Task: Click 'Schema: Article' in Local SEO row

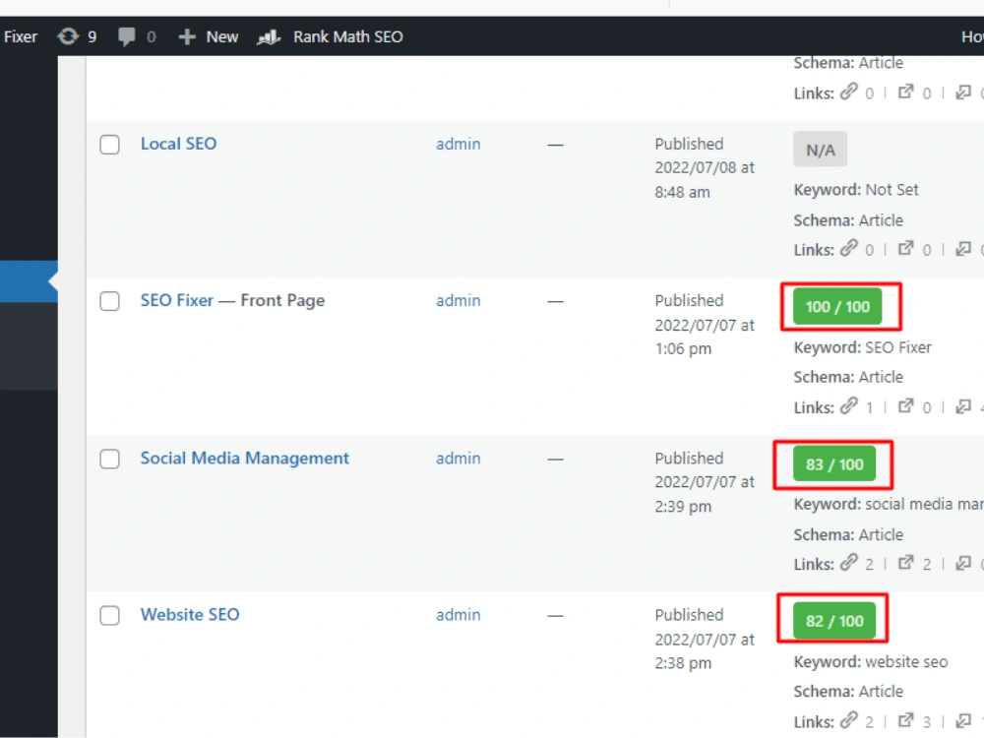Action: 848,220
